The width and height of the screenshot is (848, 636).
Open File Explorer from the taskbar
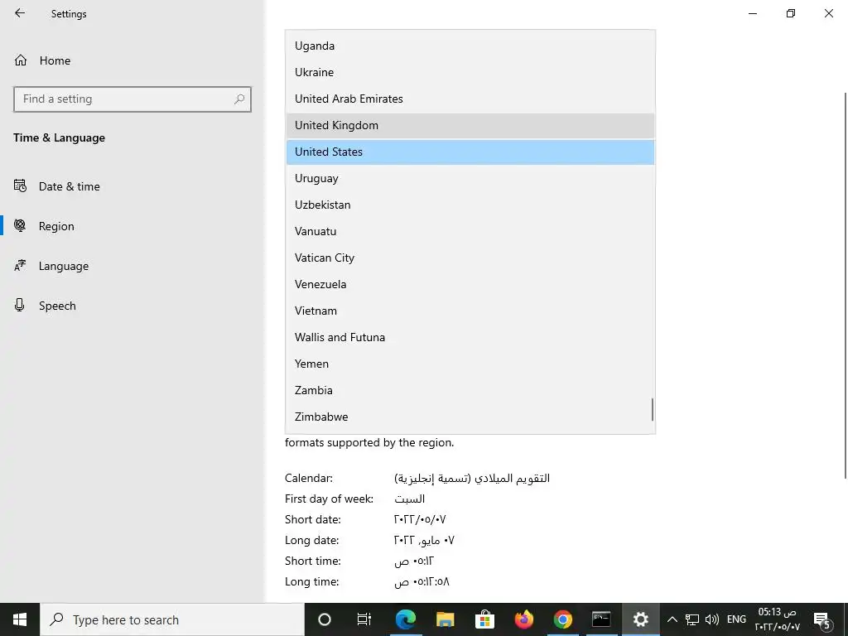pos(445,619)
